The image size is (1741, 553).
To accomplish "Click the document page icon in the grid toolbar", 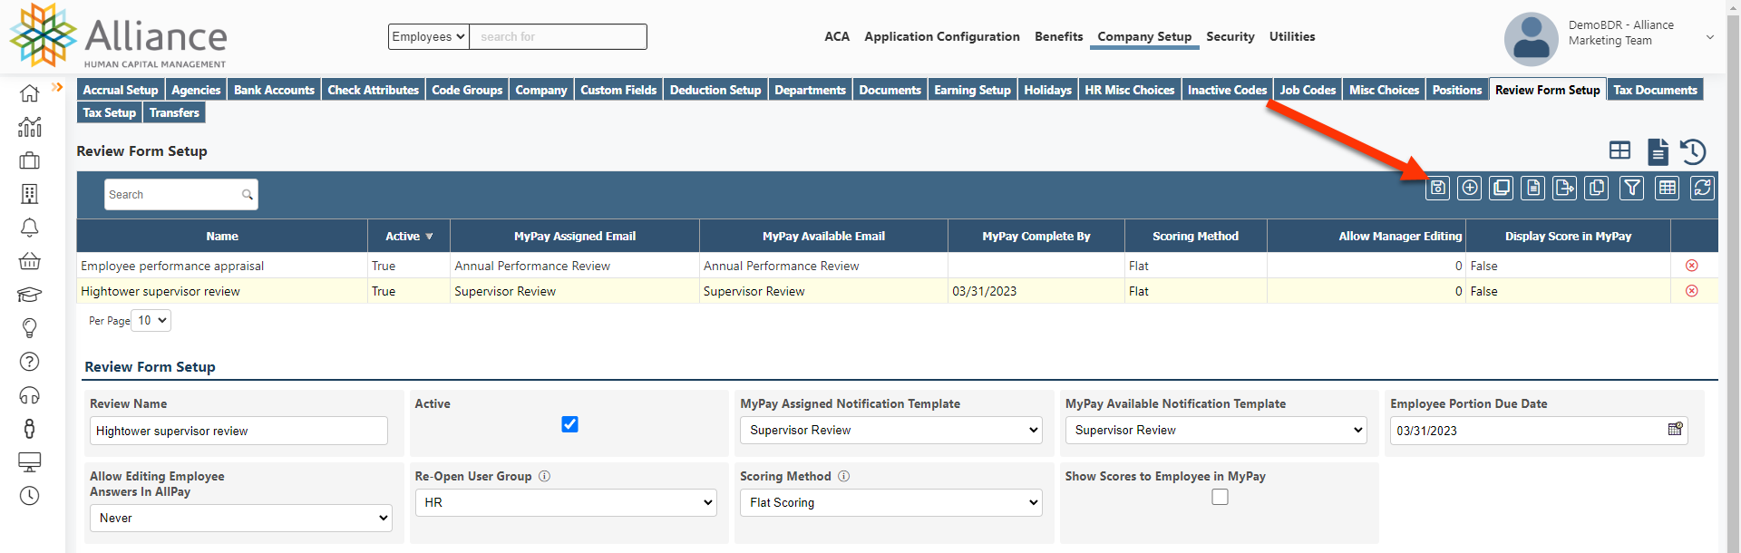I will click(1533, 188).
